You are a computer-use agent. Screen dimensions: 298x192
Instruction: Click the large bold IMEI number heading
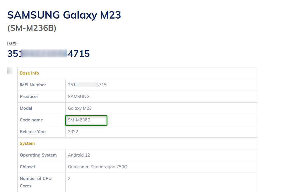(49, 54)
